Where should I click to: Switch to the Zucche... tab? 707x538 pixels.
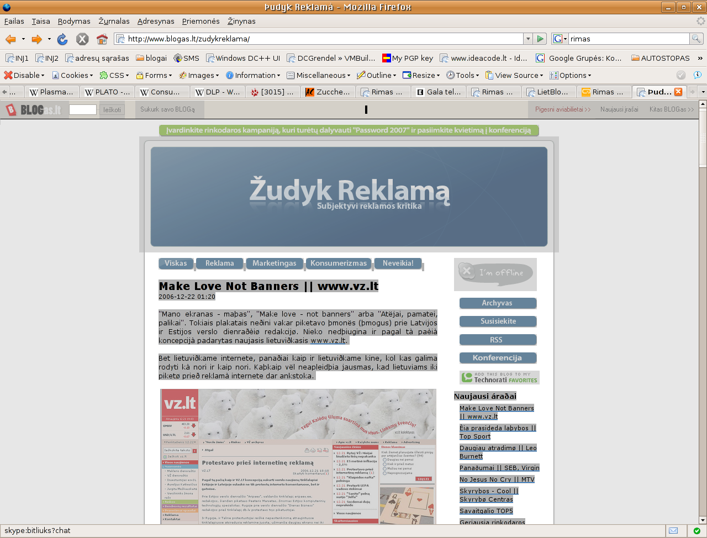(328, 92)
